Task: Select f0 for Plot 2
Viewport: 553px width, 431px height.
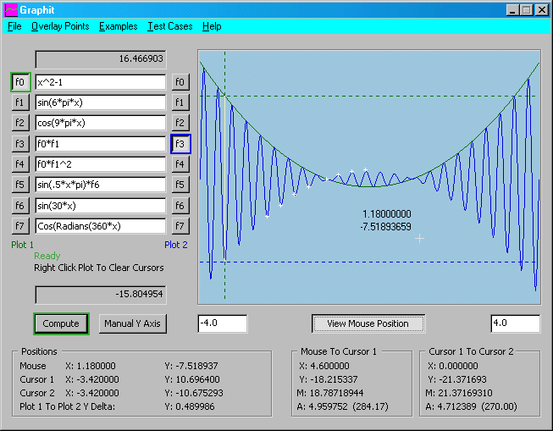Action: 180,82
